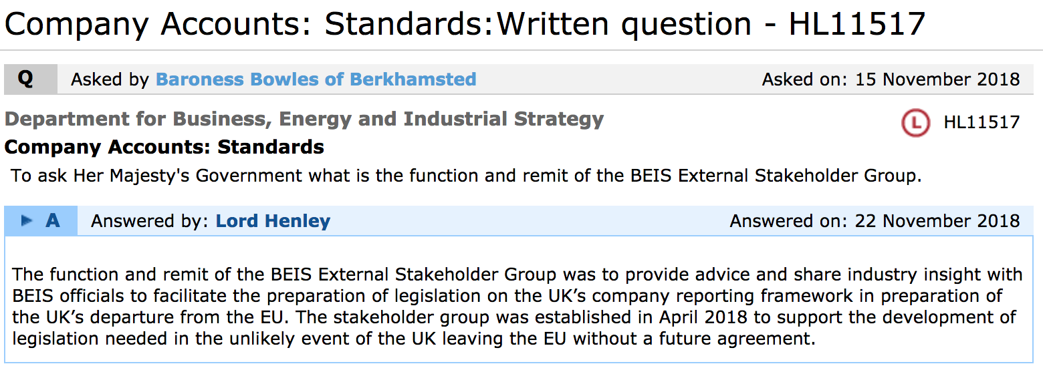Click the Asked by label
The image size is (1043, 370).
pos(110,79)
